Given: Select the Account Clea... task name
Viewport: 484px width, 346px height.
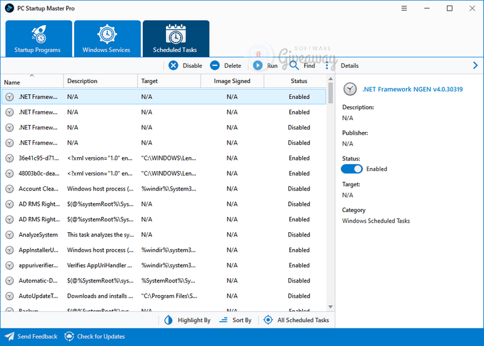Looking at the screenshot, I should [38, 189].
